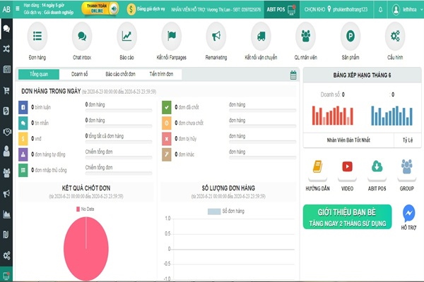
Task: Click the green checkmark đơn đã chốt icon
Action: tap(167, 107)
